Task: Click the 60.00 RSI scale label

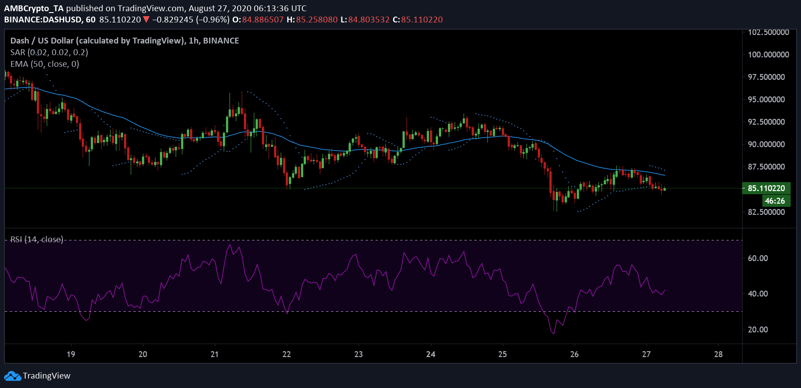Action: click(x=757, y=258)
